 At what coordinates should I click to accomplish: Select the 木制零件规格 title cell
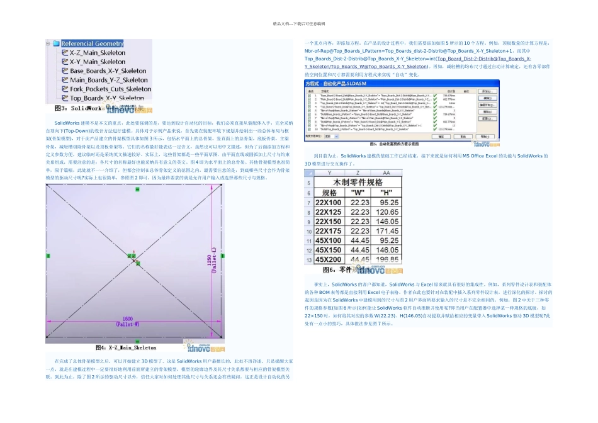click(x=358, y=183)
